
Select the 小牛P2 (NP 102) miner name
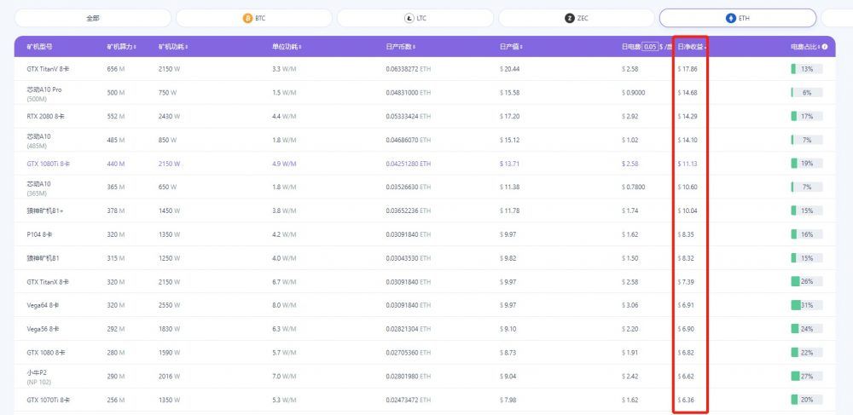[x=38, y=377]
